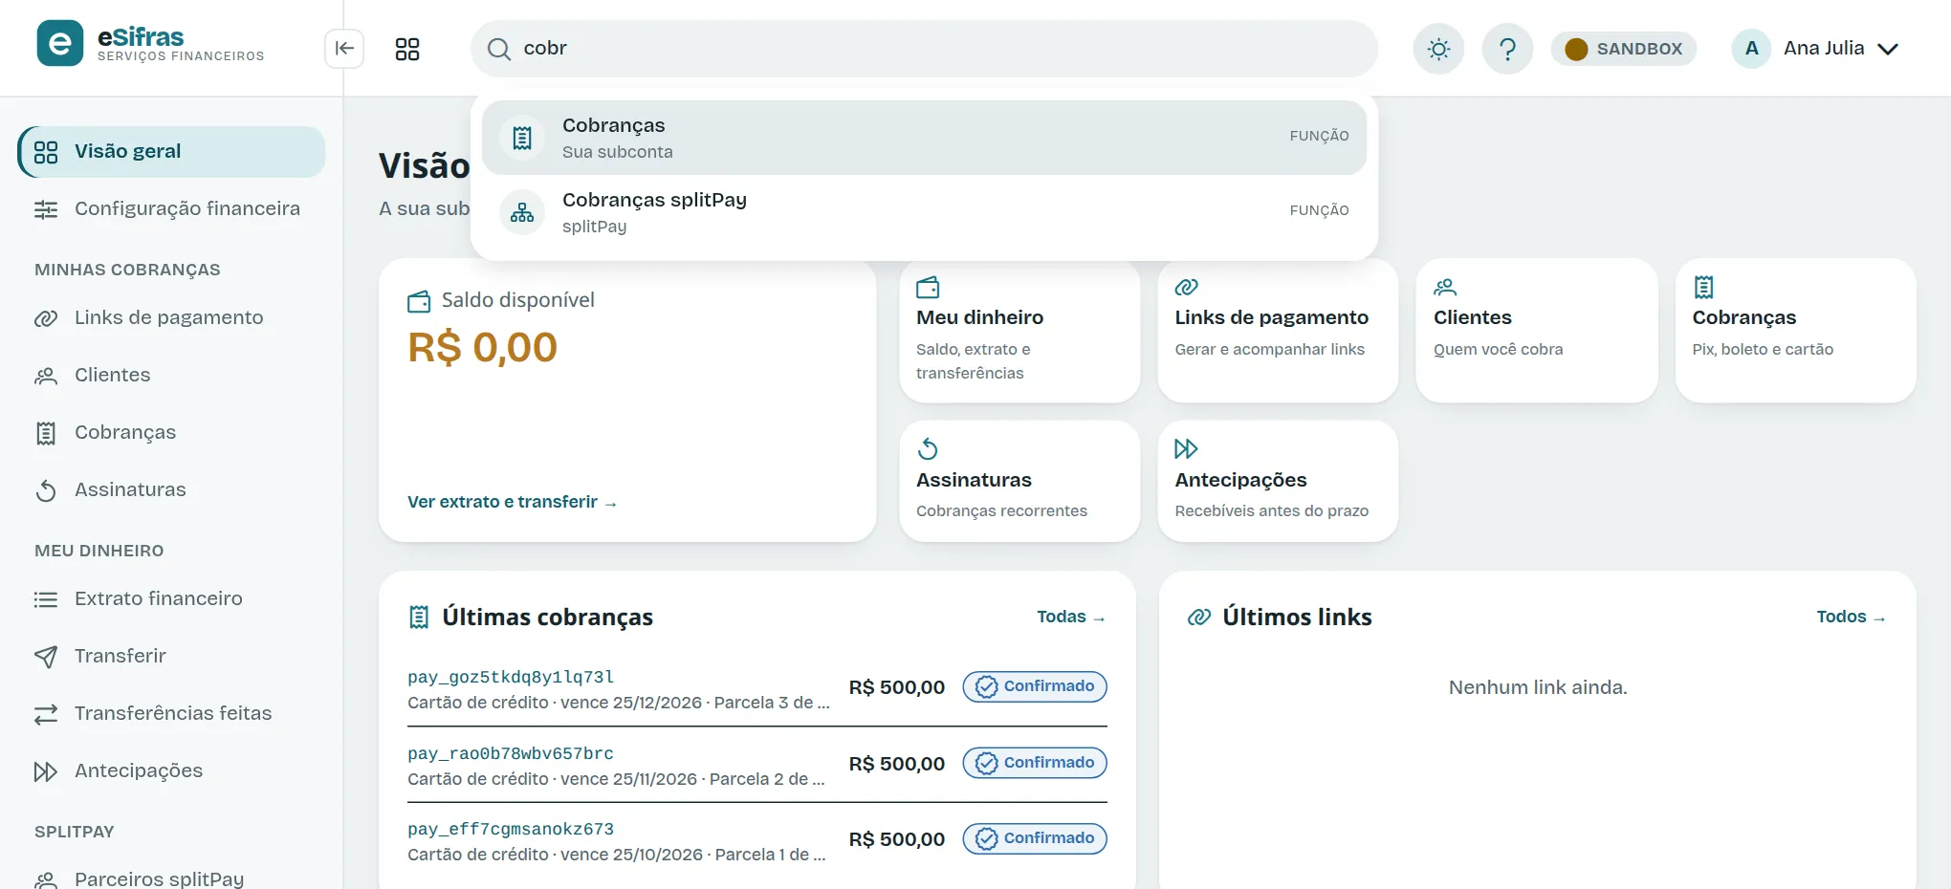Screen dimensions: 1951x889
Task: Select the Cobranças search result
Action: [924, 138]
